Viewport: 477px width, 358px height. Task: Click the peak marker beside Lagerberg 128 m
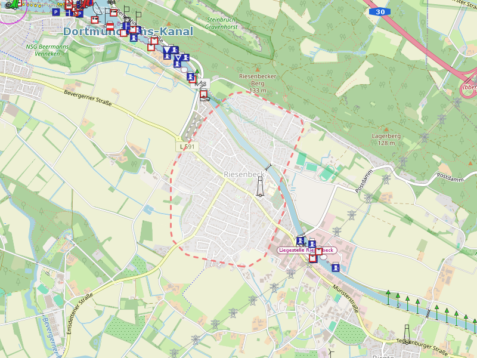point(385,129)
